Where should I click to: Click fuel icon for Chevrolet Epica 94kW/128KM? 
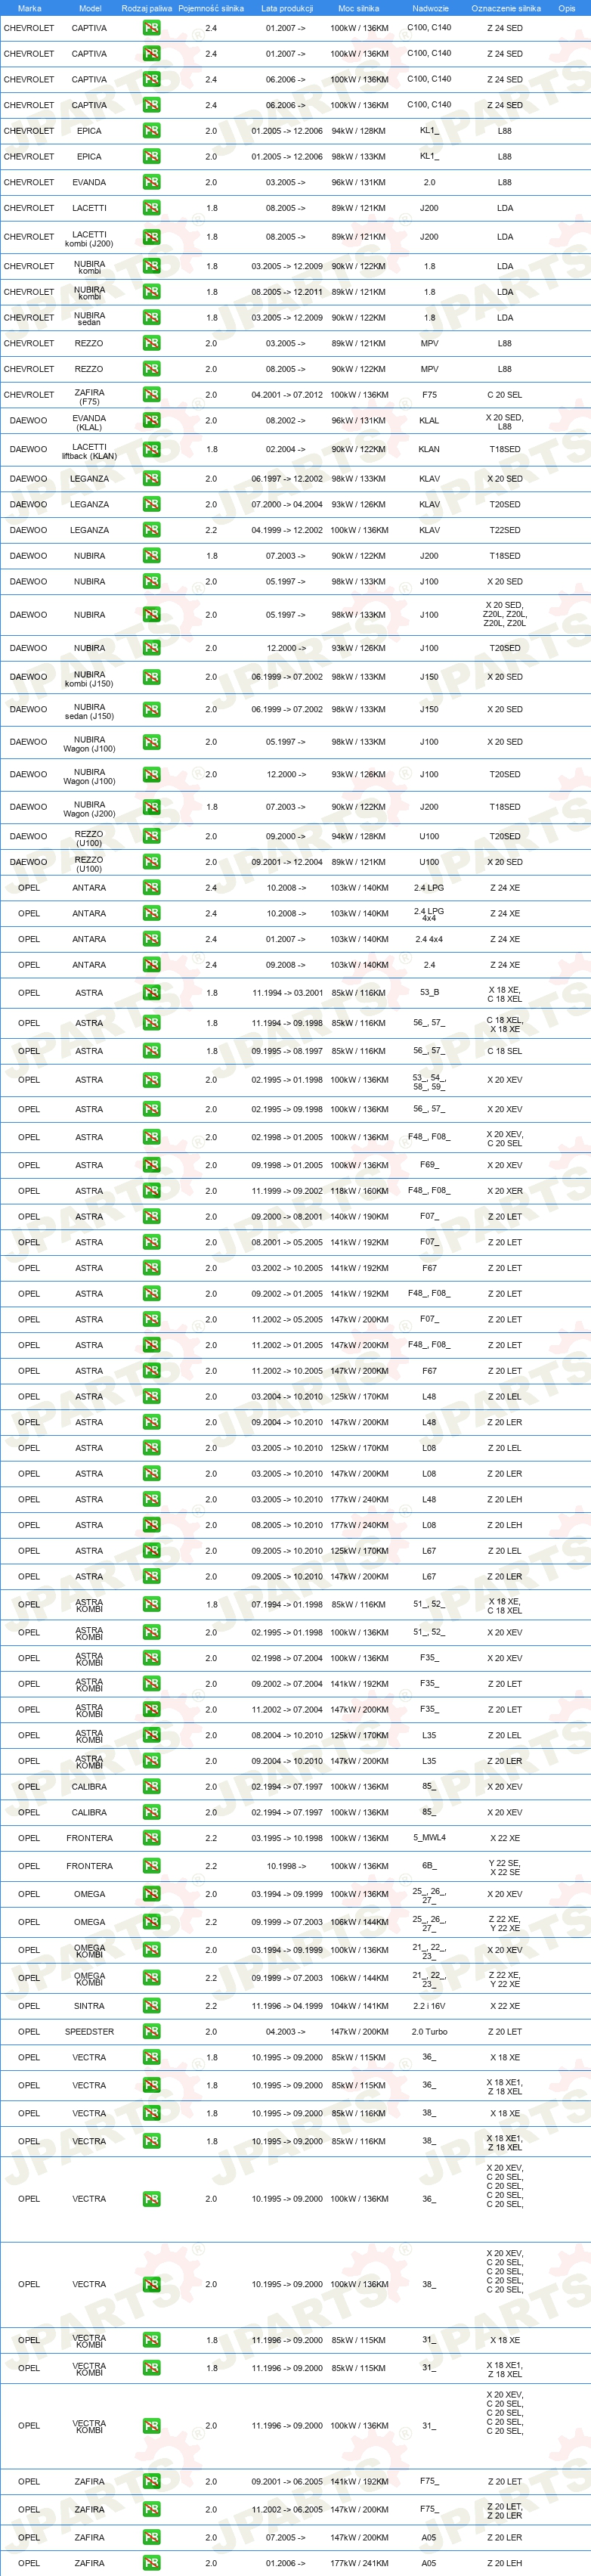(x=152, y=131)
